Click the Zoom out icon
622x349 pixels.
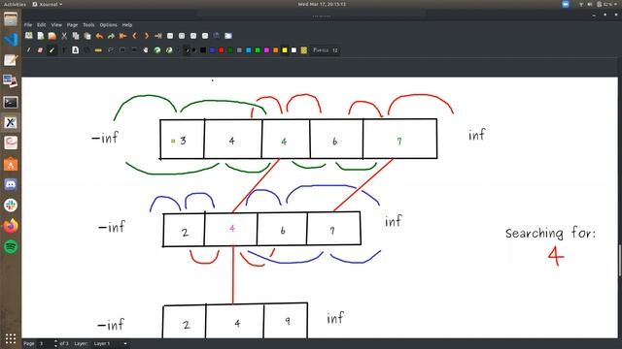coord(170,36)
